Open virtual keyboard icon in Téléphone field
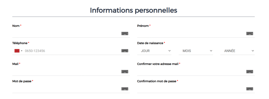Image resolution: width=269 pixels, height=99 pixels. (125, 51)
